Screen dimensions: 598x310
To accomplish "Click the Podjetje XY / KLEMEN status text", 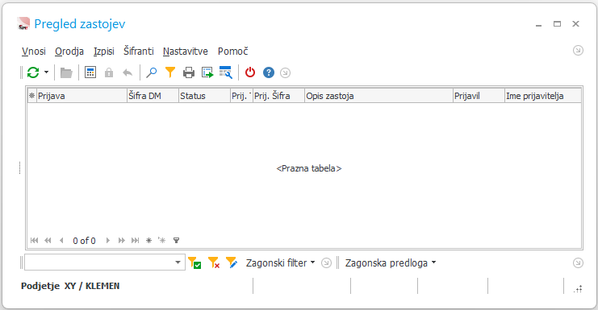I will (x=70, y=286).
